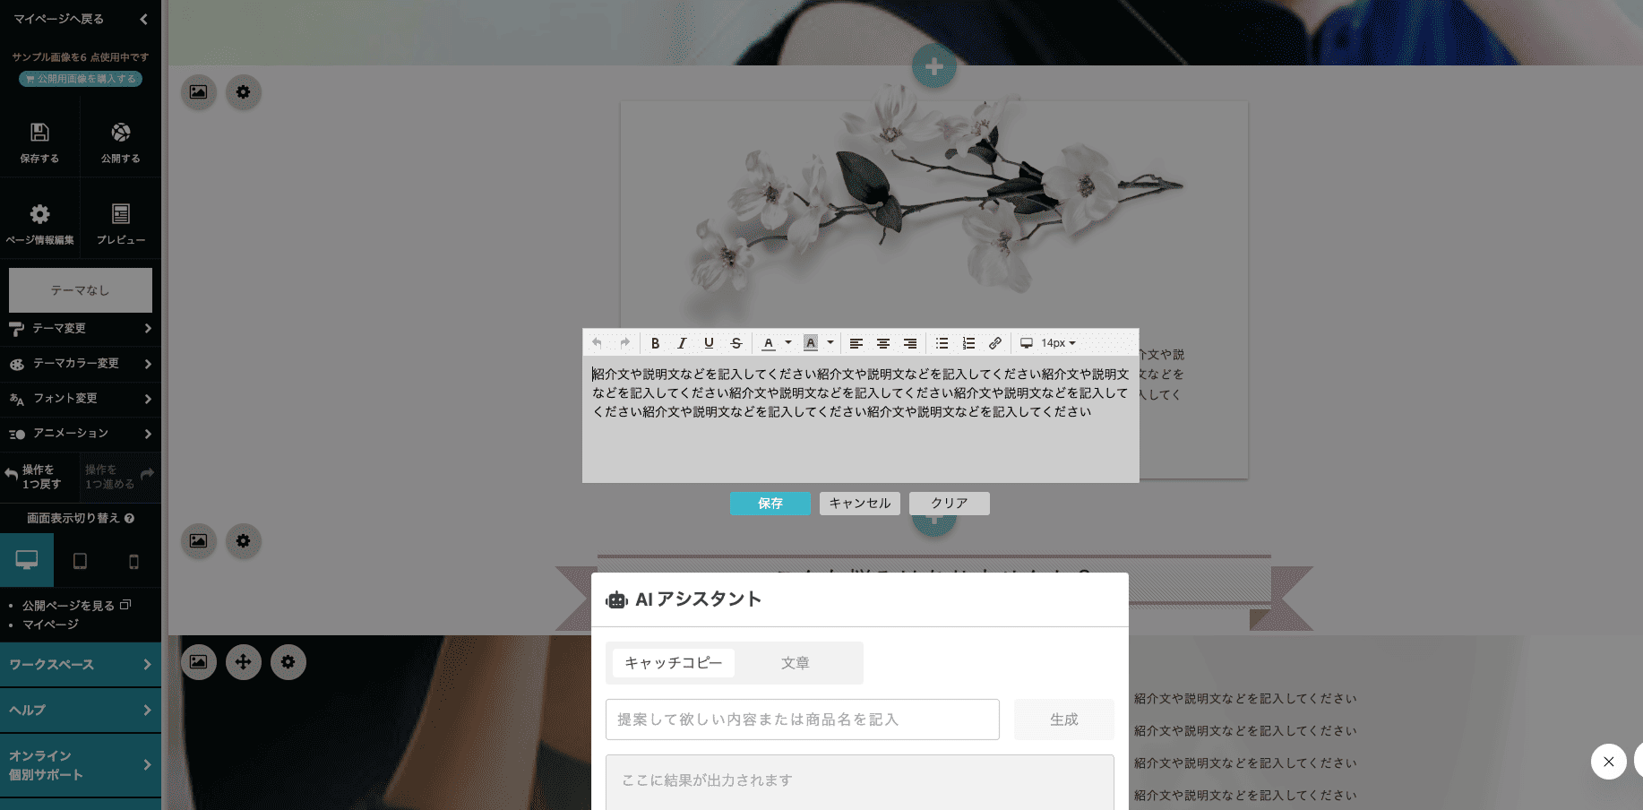This screenshot has height=810, width=1643.
Task: Open the ヘルプ menu
Action: point(81,711)
